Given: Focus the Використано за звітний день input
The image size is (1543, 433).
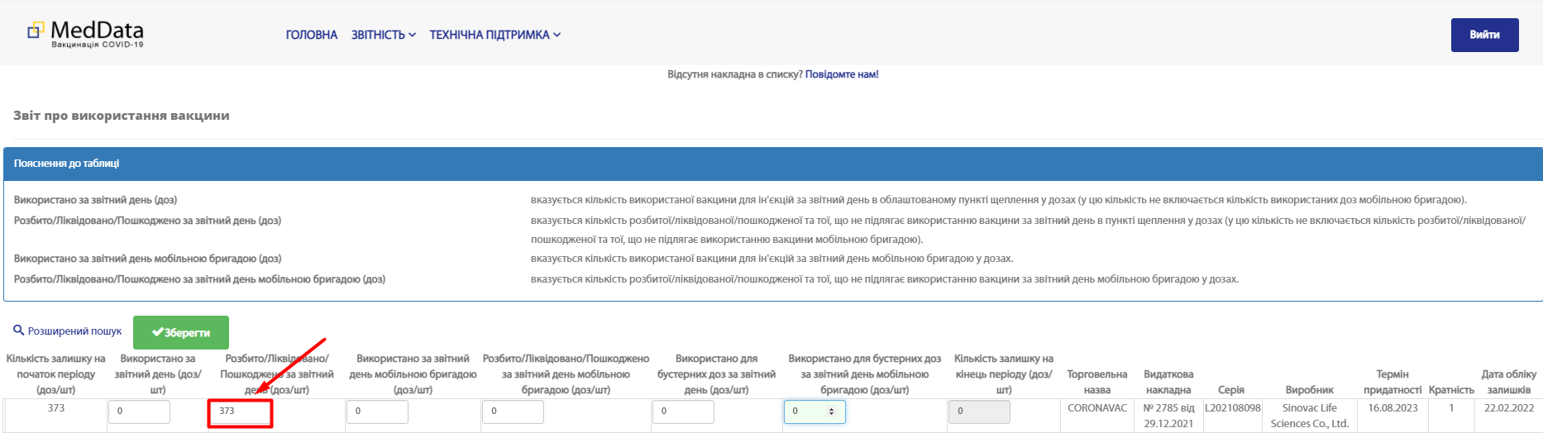Looking at the screenshot, I should click(139, 412).
